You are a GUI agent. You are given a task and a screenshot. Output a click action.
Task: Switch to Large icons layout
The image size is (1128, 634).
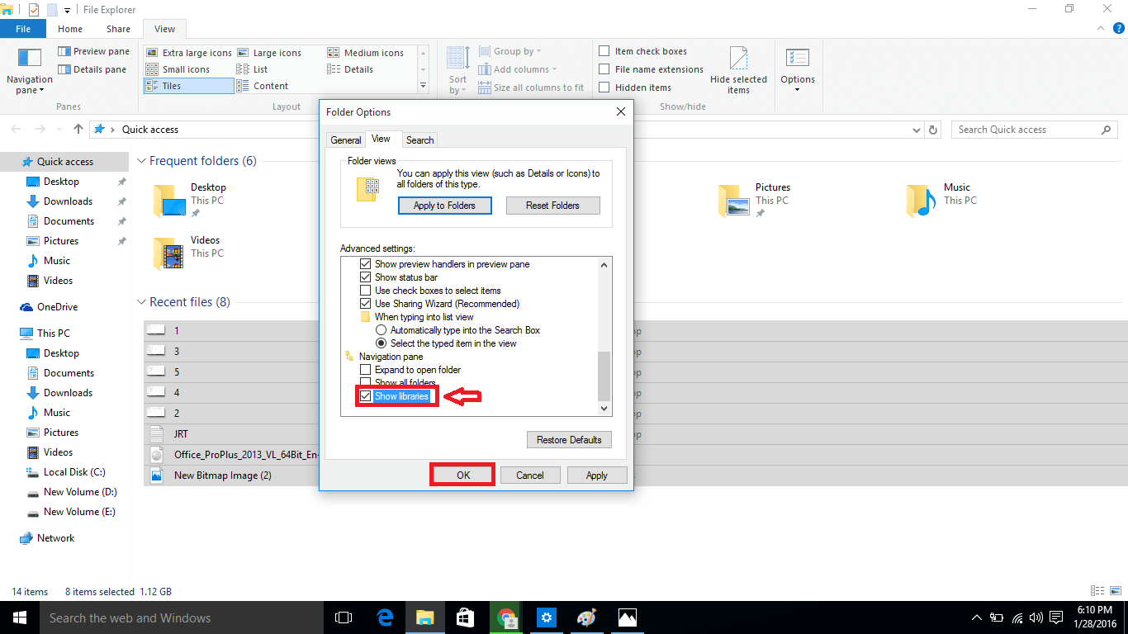coord(277,52)
